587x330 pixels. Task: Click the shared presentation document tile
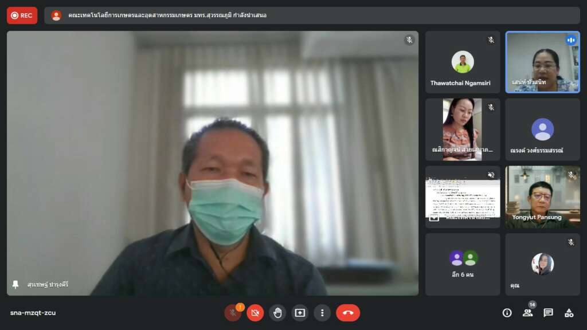(462, 197)
